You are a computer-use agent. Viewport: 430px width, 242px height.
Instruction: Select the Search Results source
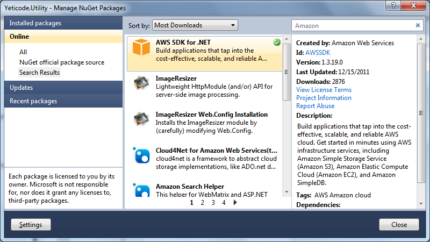point(40,72)
